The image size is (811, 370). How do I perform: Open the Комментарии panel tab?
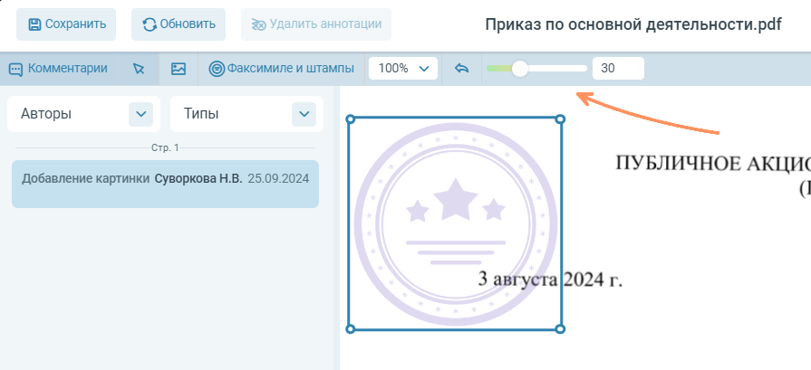click(x=58, y=68)
